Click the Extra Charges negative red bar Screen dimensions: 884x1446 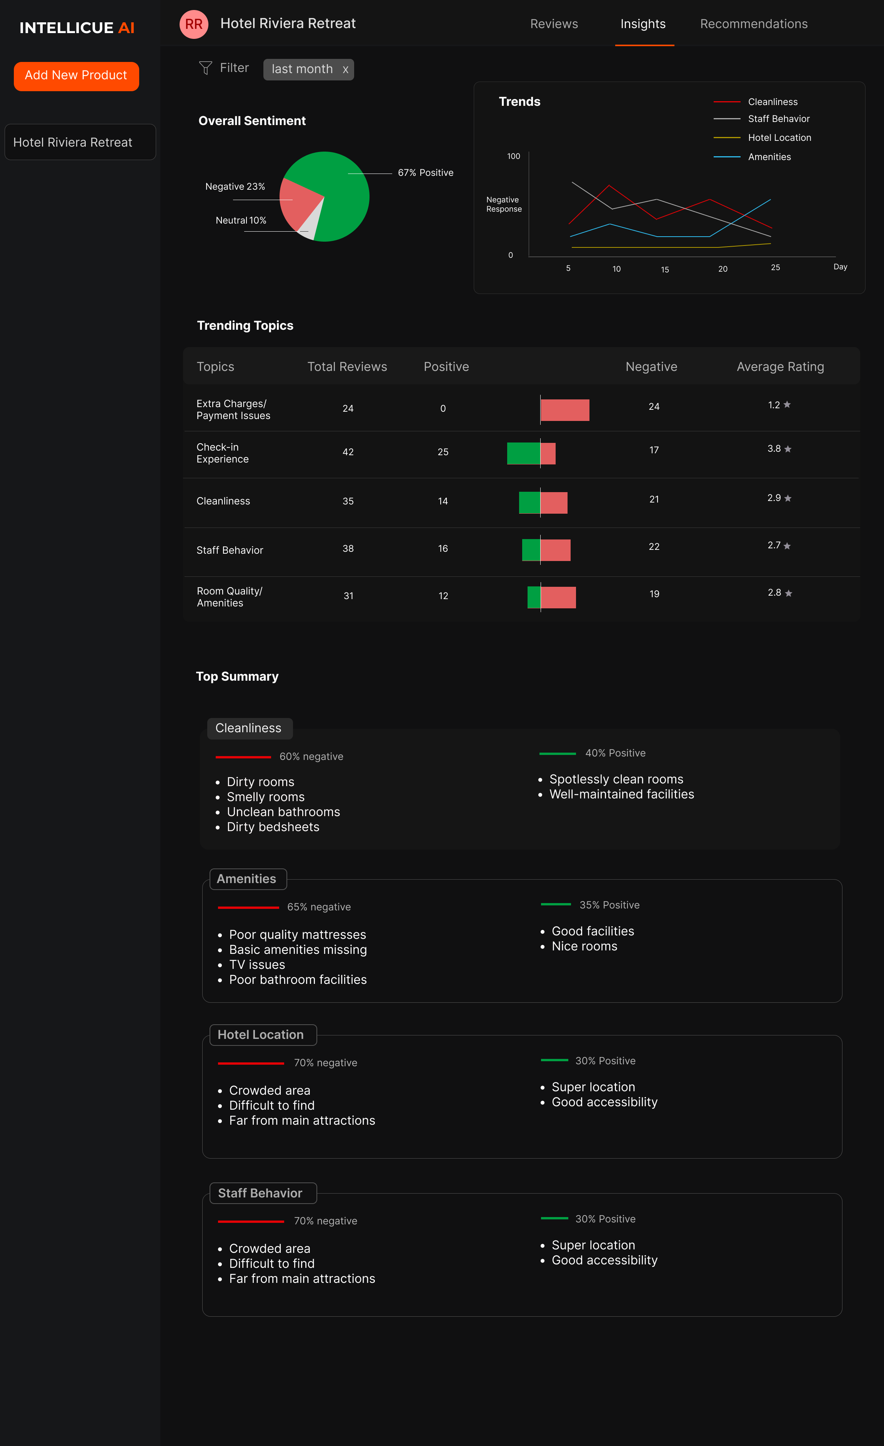click(x=565, y=410)
